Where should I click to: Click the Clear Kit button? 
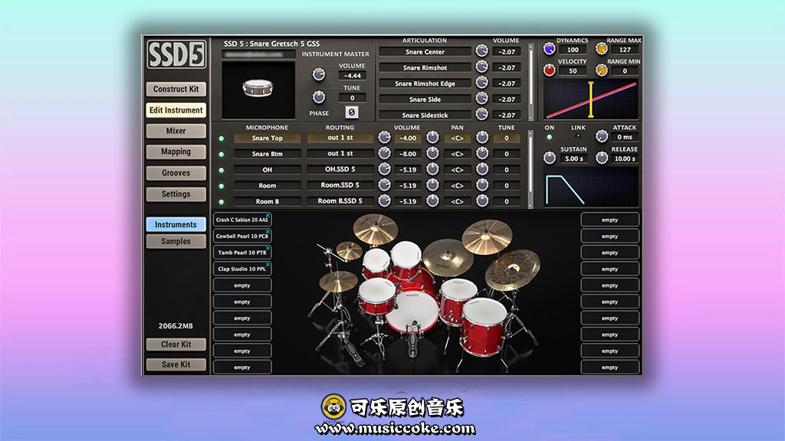point(176,344)
